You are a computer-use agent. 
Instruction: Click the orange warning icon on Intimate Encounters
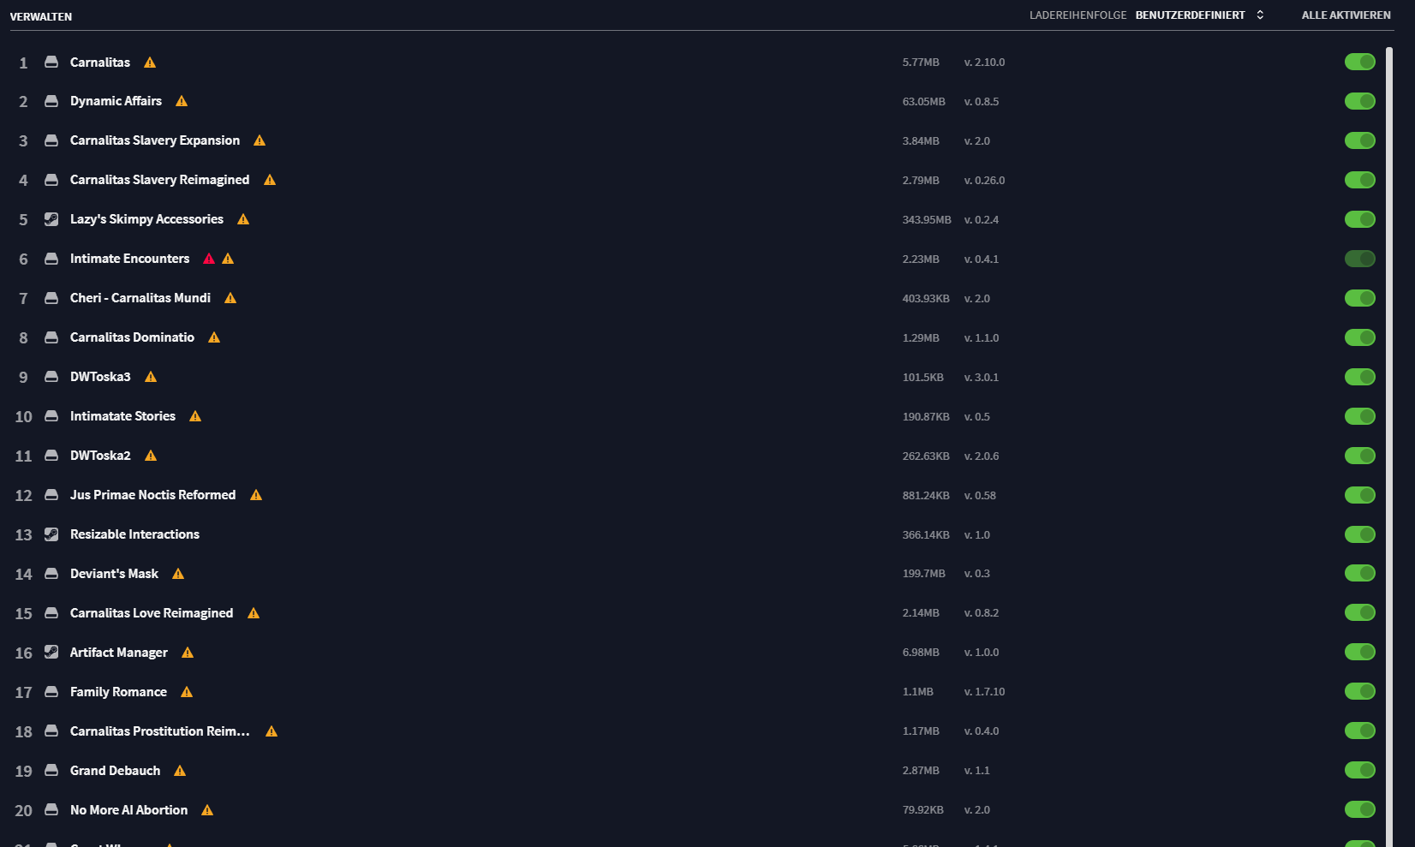point(228,259)
